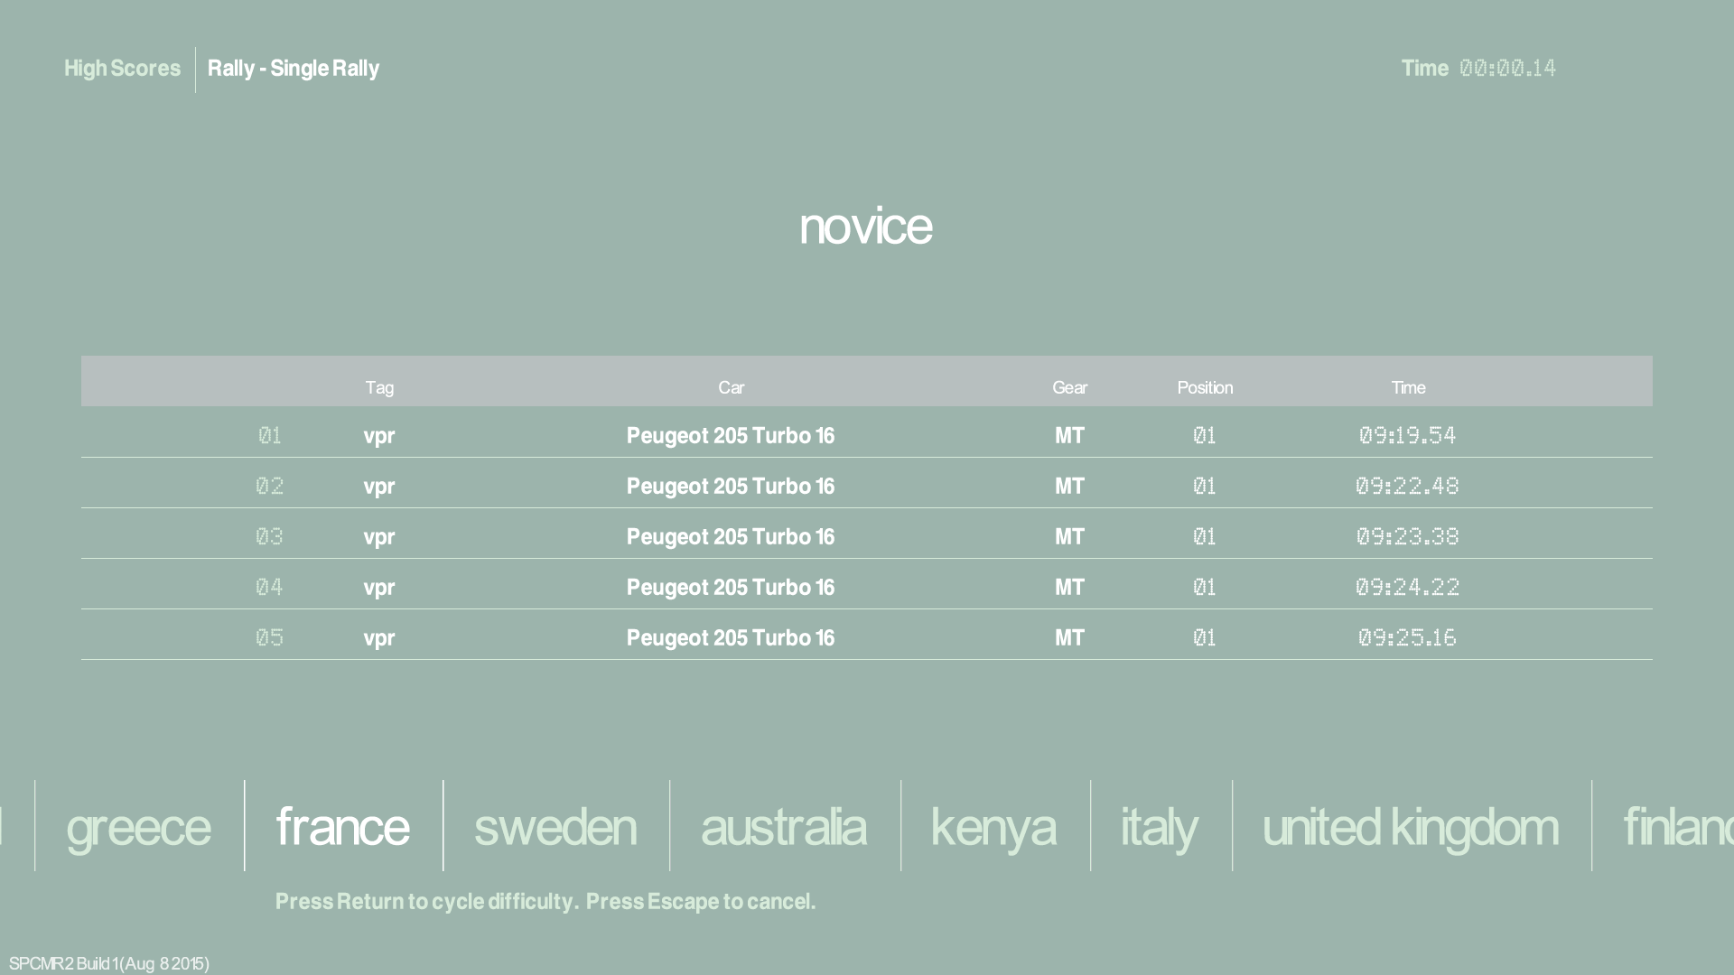Click the Rally - Single Rally title
1734x975 pixels.
(x=294, y=69)
